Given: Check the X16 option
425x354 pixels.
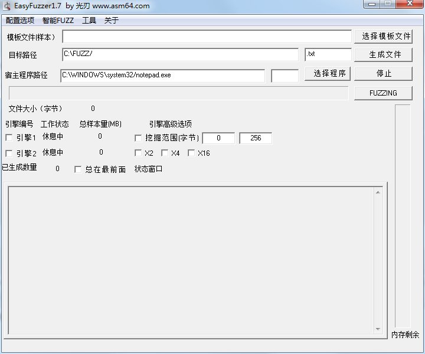Looking at the screenshot, I should pos(191,153).
